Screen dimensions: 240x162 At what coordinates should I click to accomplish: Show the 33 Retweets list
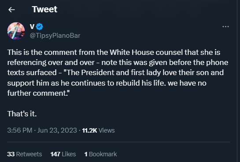point(25,154)
